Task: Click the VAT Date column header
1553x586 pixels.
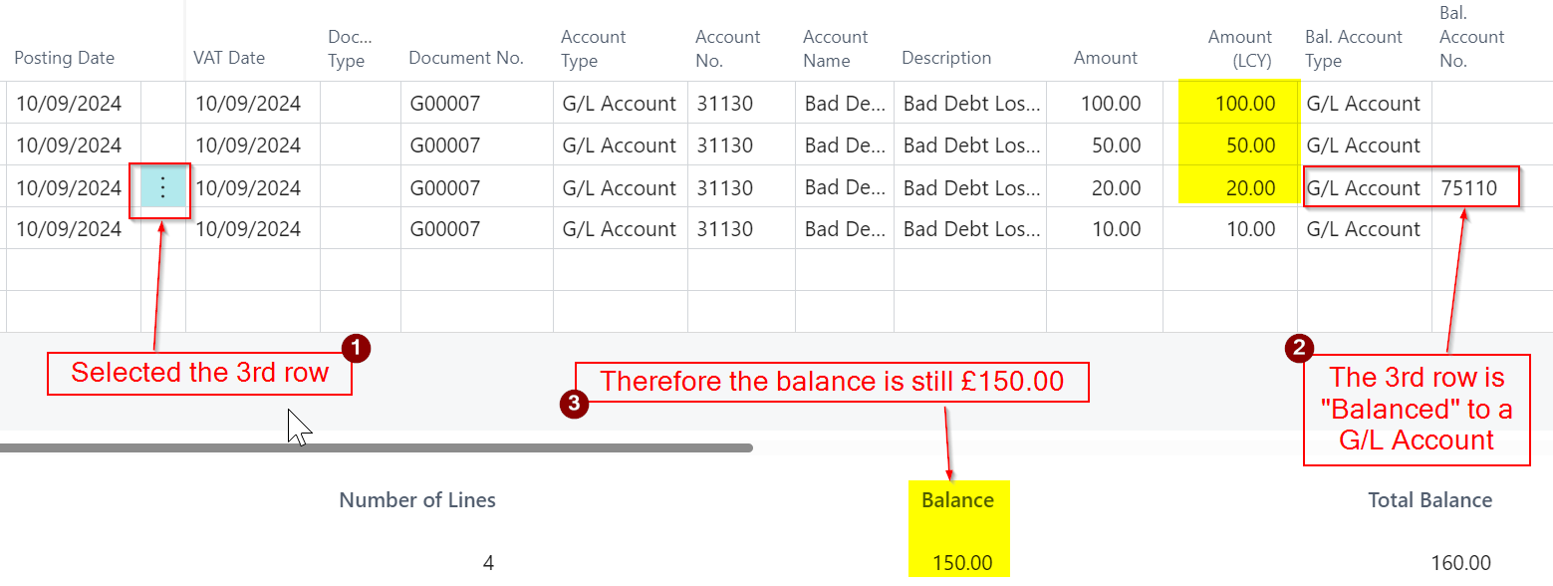Action: point(229,58)
